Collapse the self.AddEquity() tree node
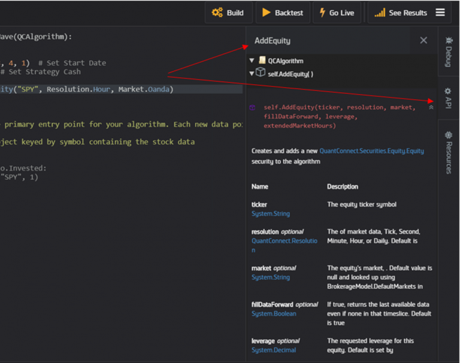Viewport: 460px width, 363px height. tap(252, 74)
